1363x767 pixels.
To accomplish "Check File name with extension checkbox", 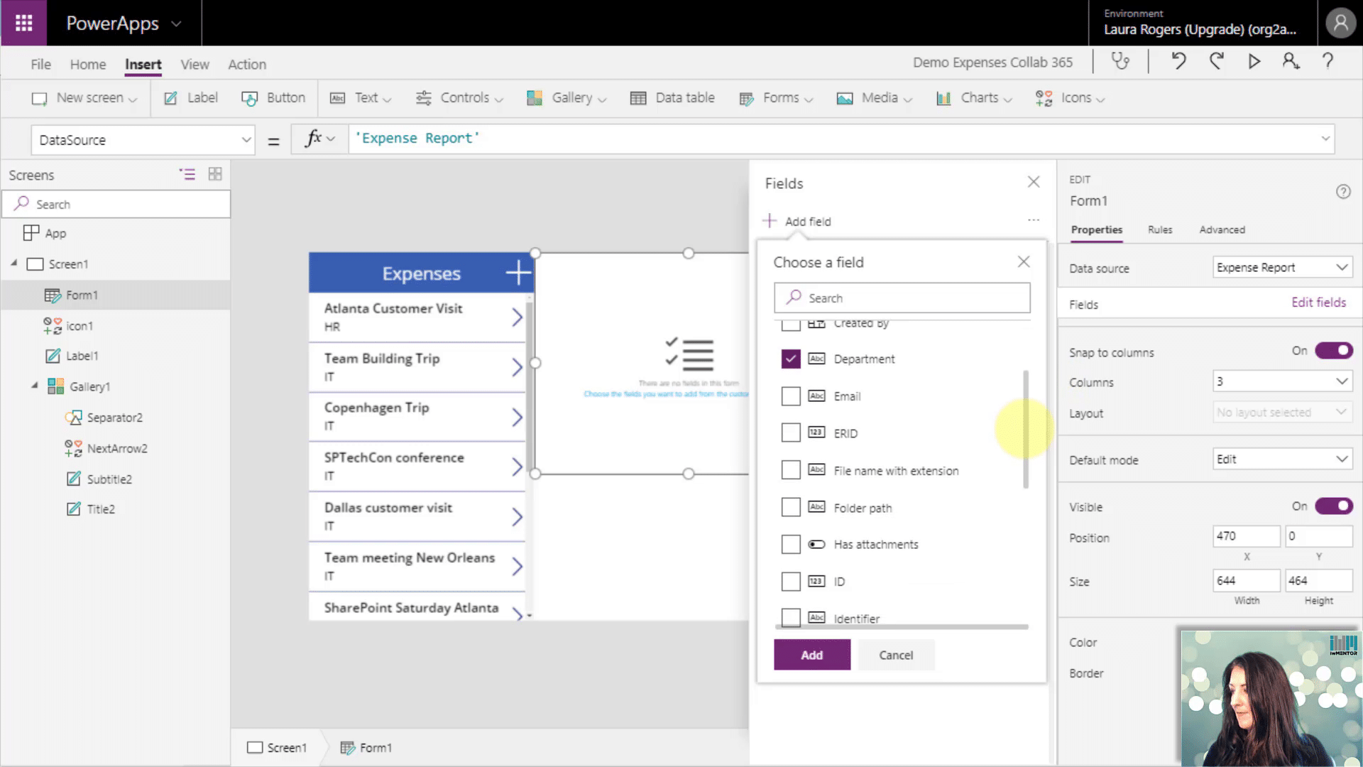I will pyautogui.click(x=791, y=469).
